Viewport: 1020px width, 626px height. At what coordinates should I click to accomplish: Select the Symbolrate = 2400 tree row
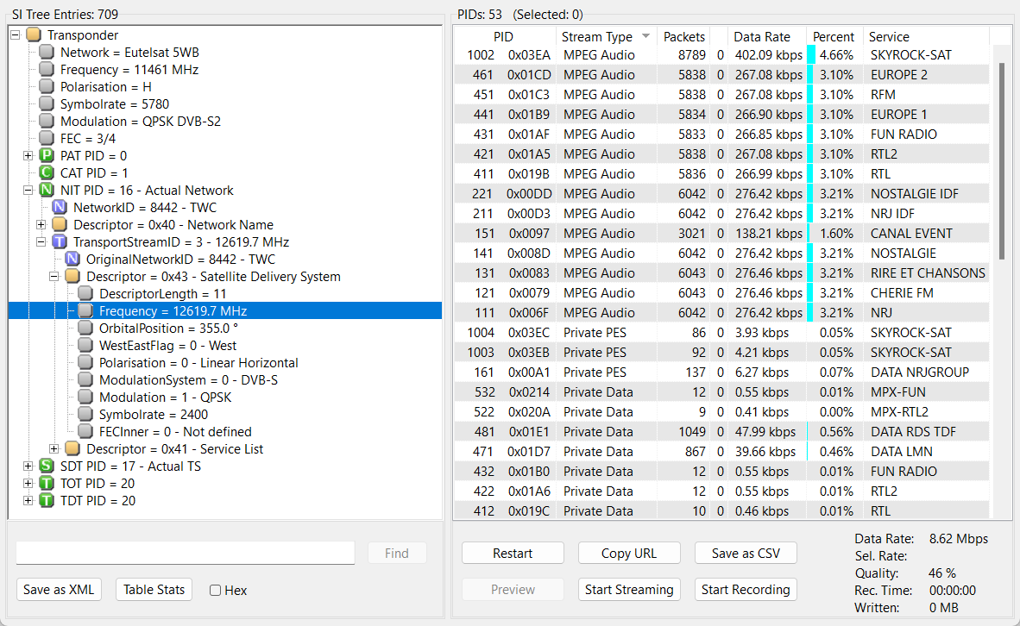coord(154,415)
